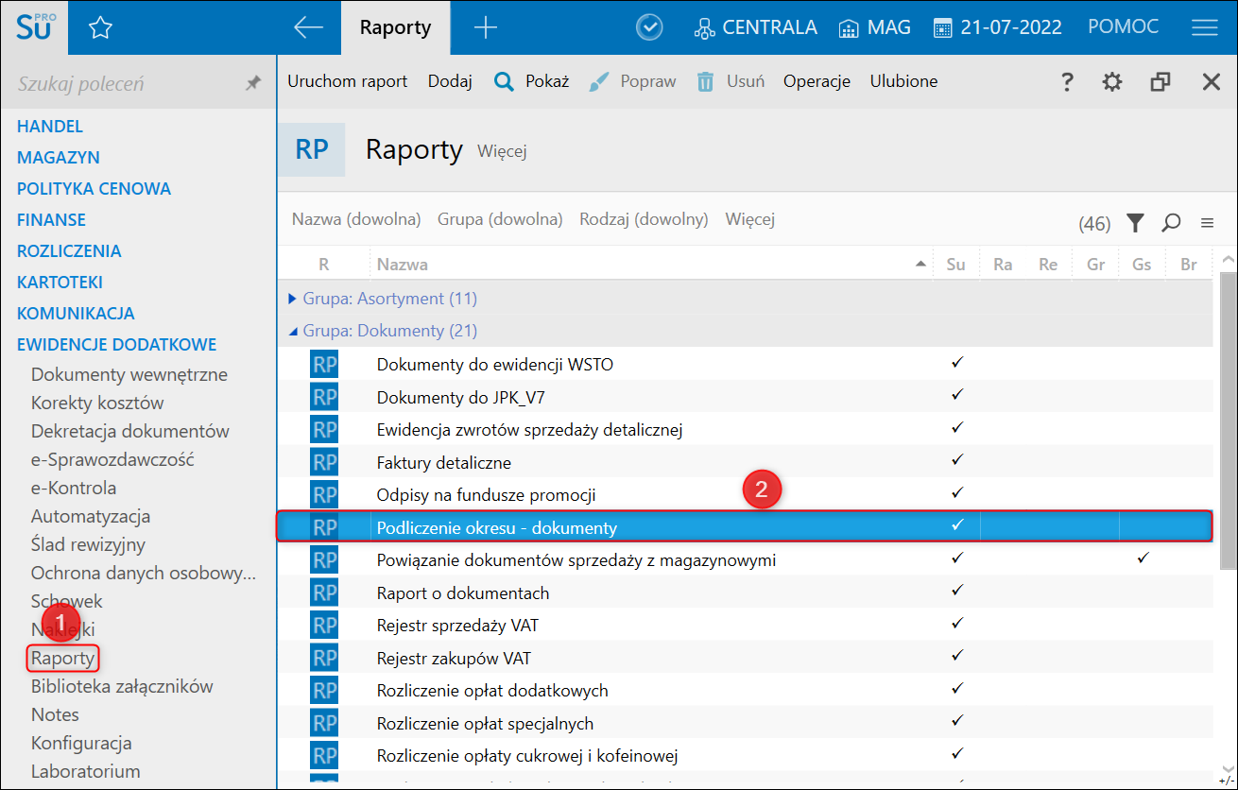Screen dimensions: 1238x790
Task: Click the pin icon in search box
Action: pyautogui.click(x=252, y=83)
